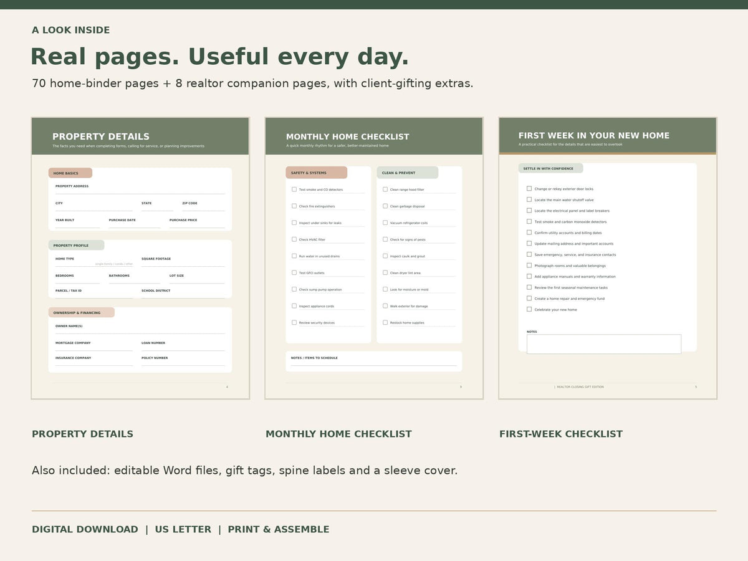
Task: Check 'Locate the main water shutoff valve'
Action: point(529,199)
